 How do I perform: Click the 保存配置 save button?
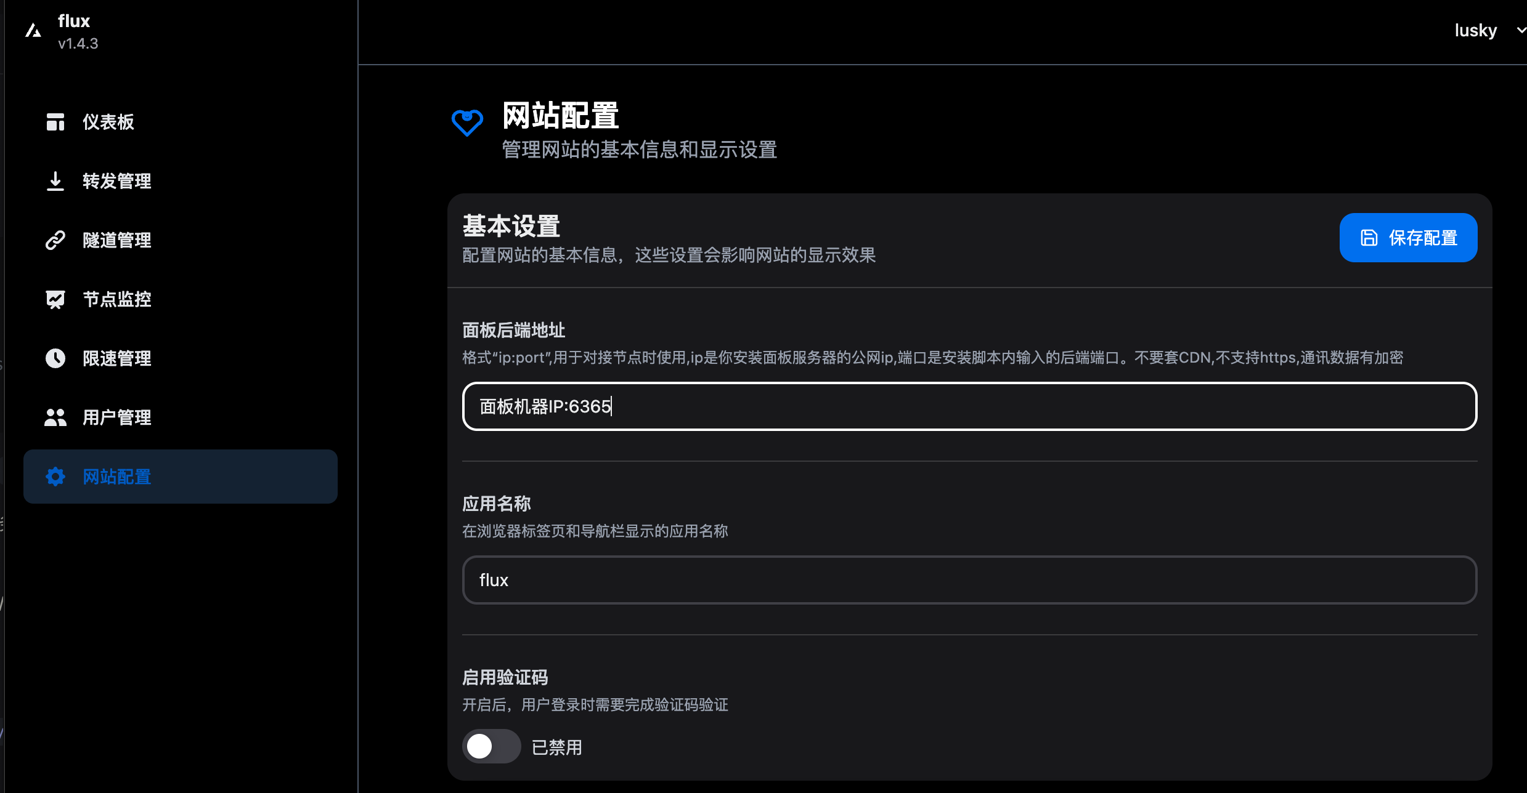pyautogui.click(x=1408, y=238)
